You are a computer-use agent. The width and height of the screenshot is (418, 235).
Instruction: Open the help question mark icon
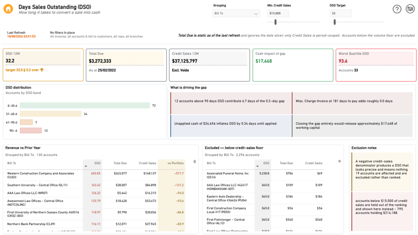(397, 9)
